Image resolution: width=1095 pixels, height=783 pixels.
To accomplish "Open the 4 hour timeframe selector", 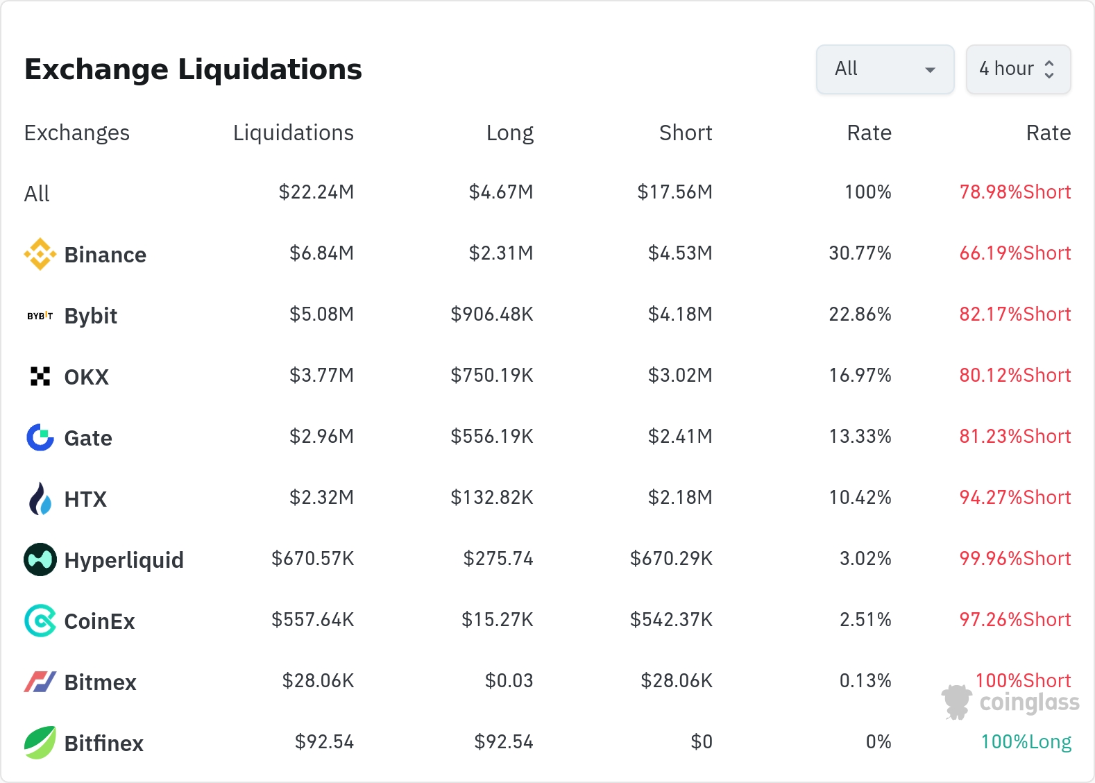I will point(1018,69).
